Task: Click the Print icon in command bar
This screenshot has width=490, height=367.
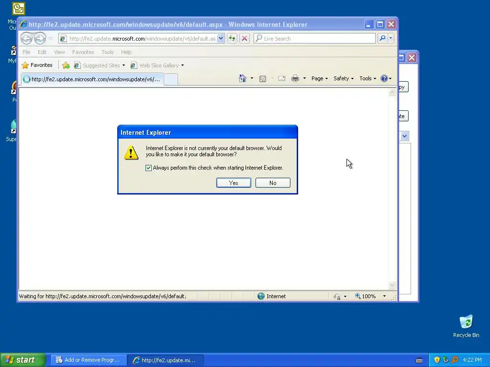Action: point(295,78)
